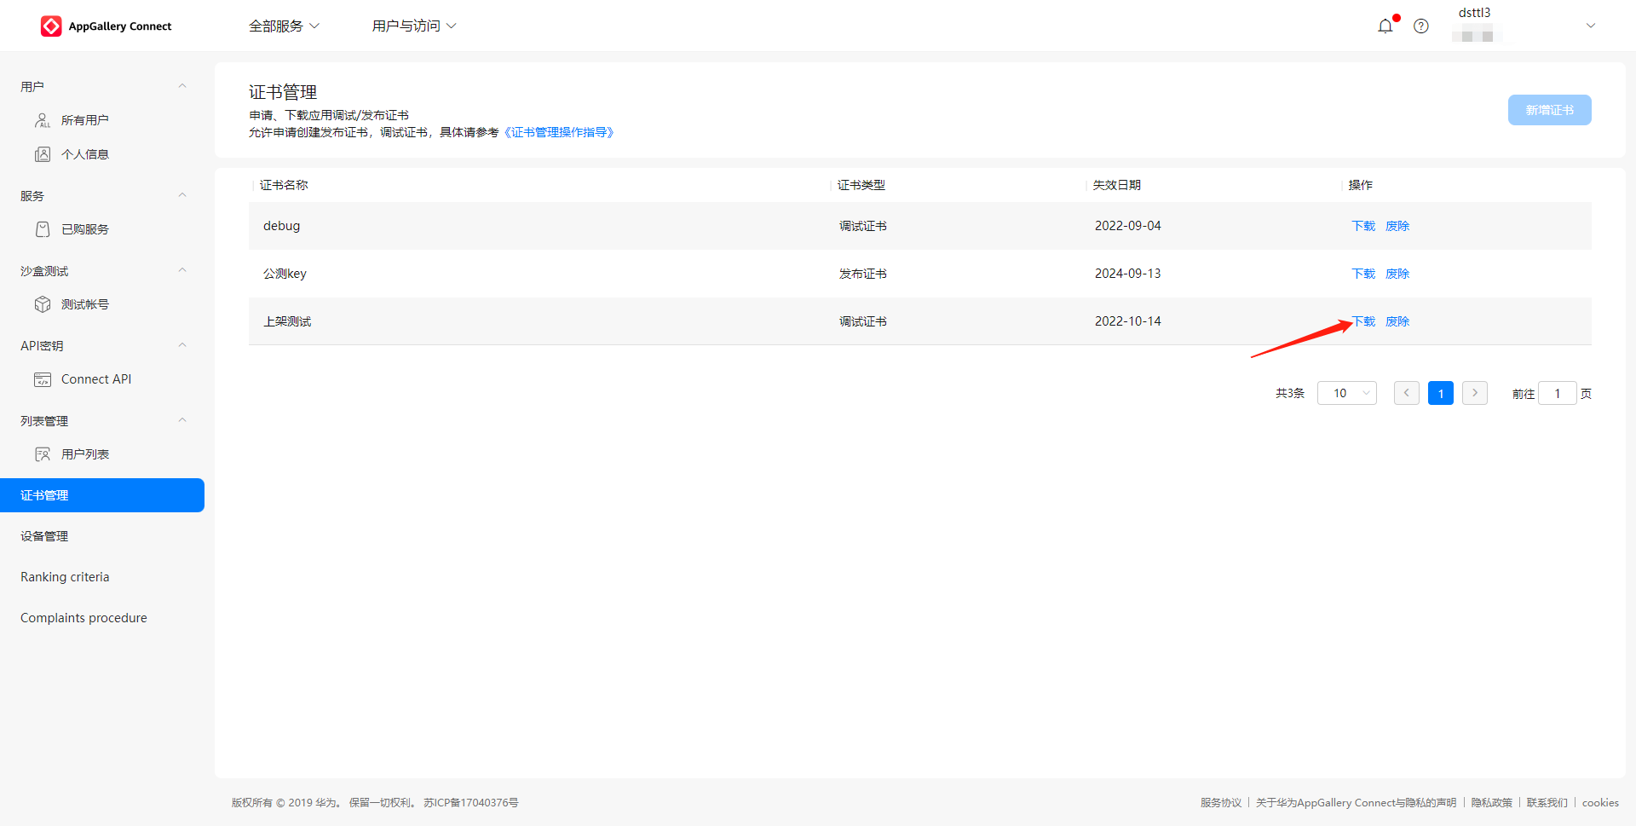Viewport: 1636px width, 826px height.
Task: Download the 公测key certificate
Action: click(1363, 274)
